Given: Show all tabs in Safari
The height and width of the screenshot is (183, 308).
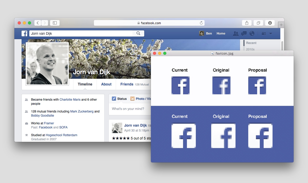Looking at the screenshot, I should (258, 23).
